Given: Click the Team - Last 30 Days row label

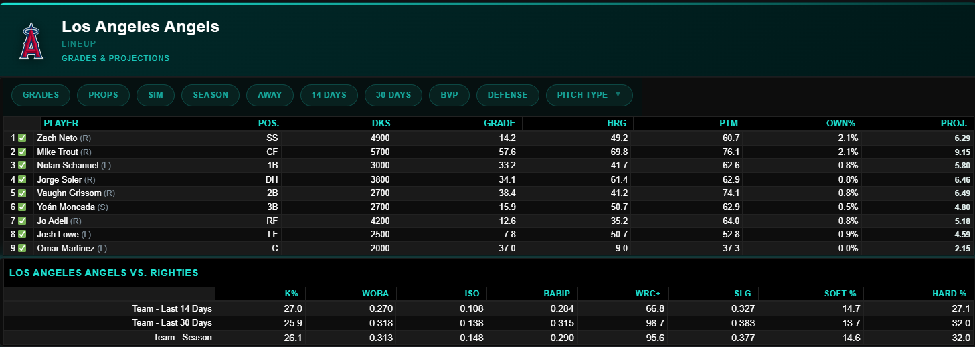Looking at the screenshot, I should 172,323.
